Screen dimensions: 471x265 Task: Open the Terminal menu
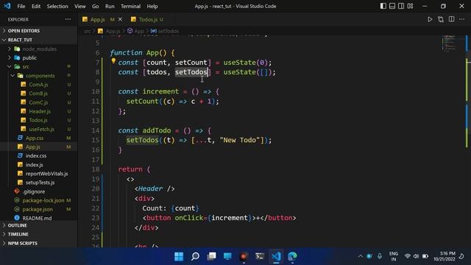point(130,6)
